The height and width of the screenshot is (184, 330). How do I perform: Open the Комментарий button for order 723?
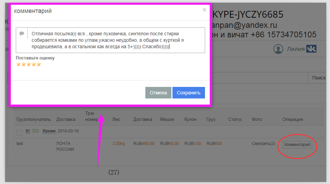[x=297, y=145]
